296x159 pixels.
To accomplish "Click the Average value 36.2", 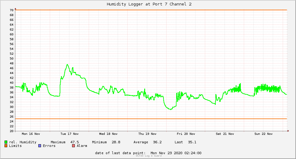I will (157, 142).
